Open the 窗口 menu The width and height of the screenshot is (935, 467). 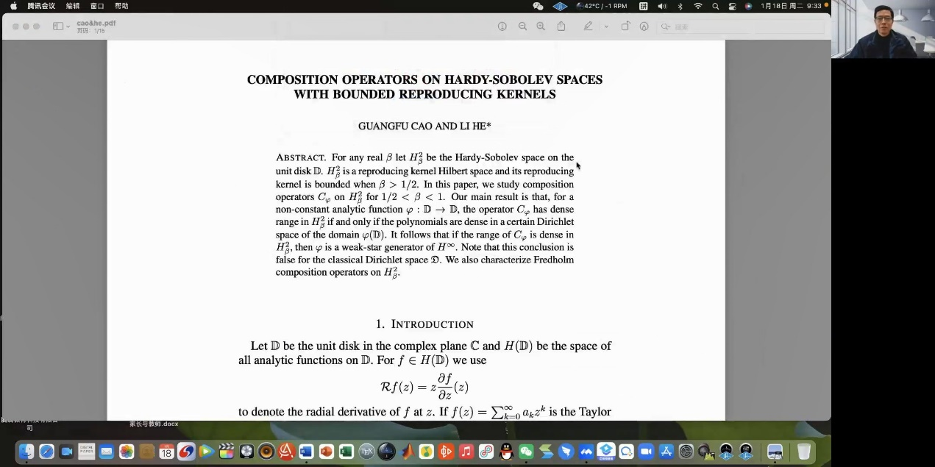97,6
